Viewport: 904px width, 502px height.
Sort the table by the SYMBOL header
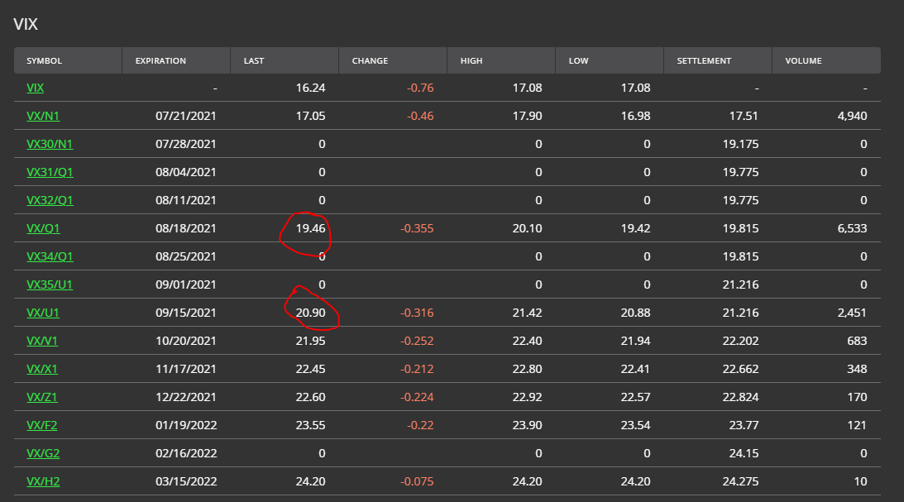(x=43, y=60)
